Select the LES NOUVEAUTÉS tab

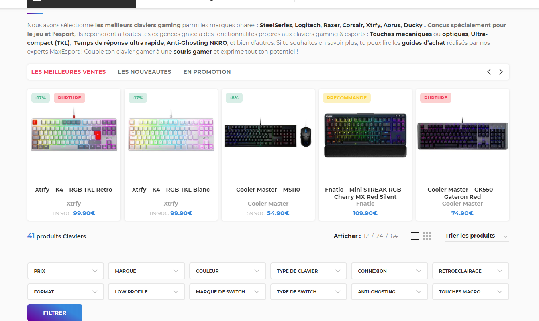pyautogui.click(x=145, y=72)
